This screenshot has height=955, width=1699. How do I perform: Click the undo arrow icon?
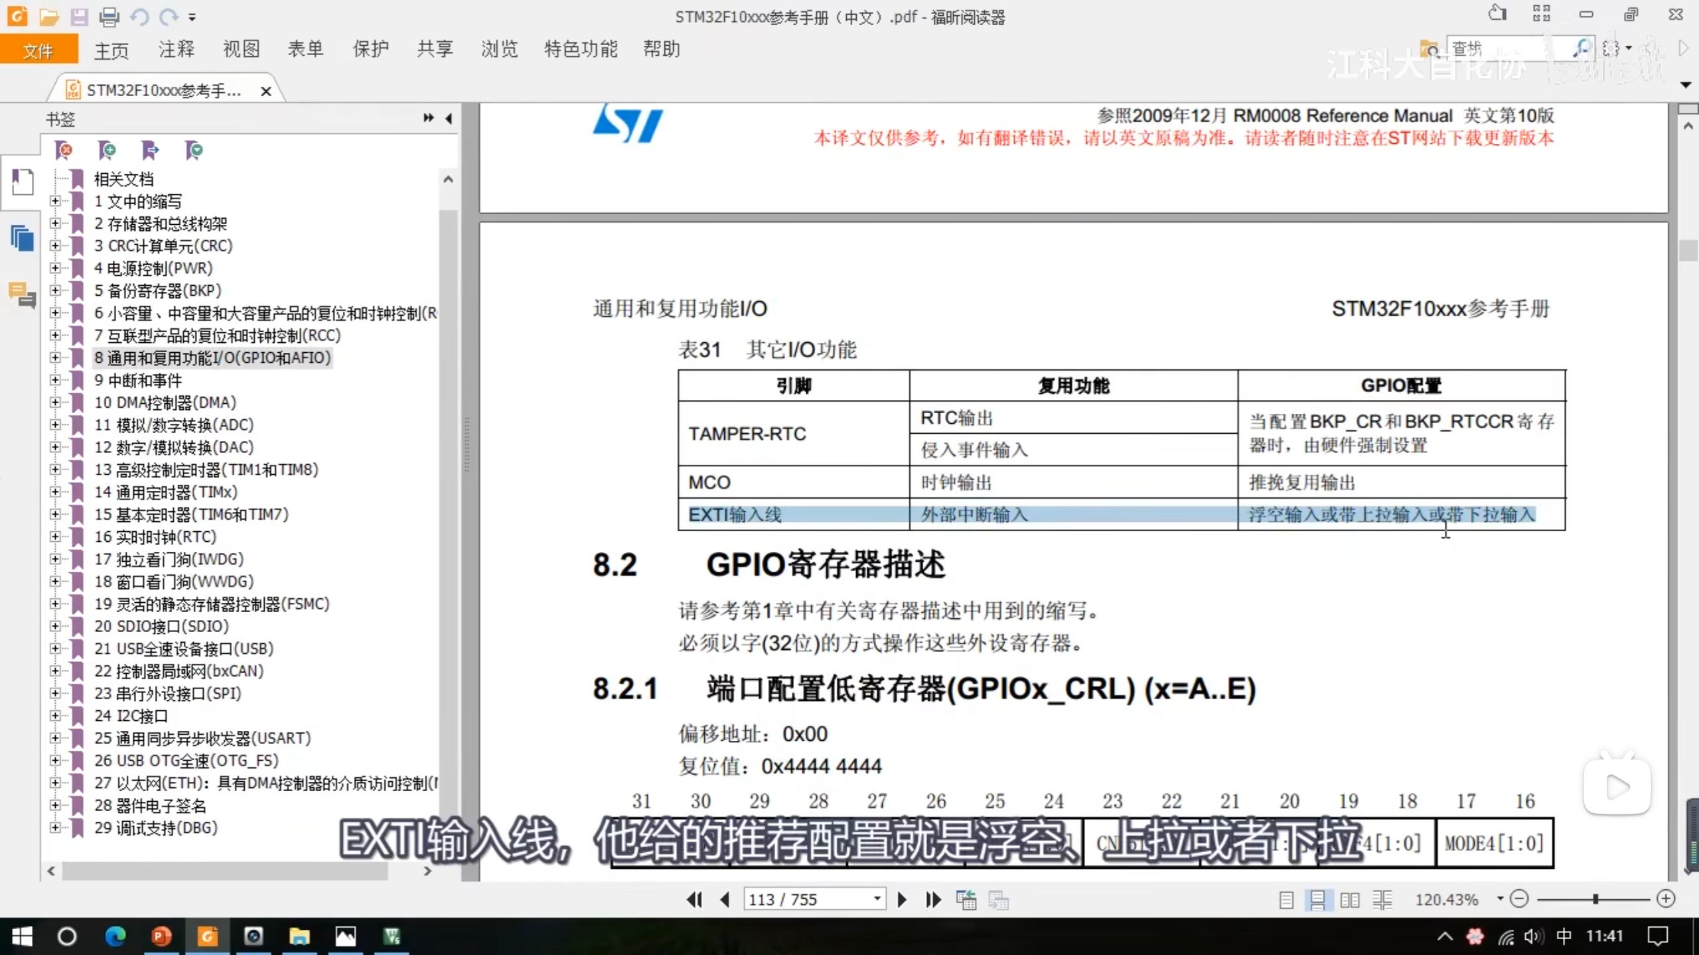[139, 17]
